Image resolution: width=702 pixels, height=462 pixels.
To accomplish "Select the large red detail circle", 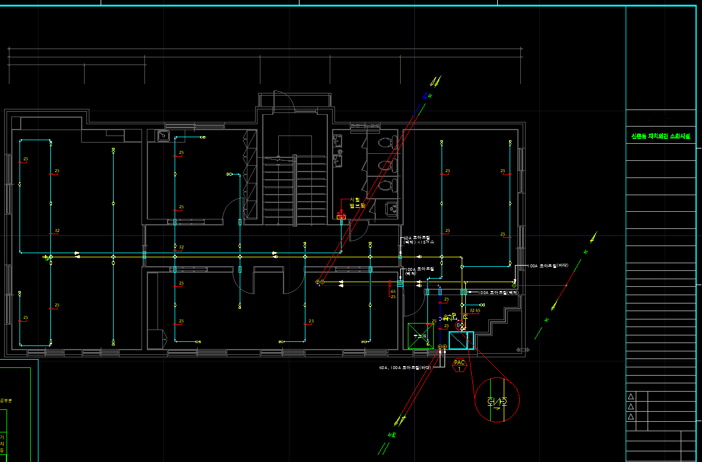I will pyautogui.click(x=497, y=400).
